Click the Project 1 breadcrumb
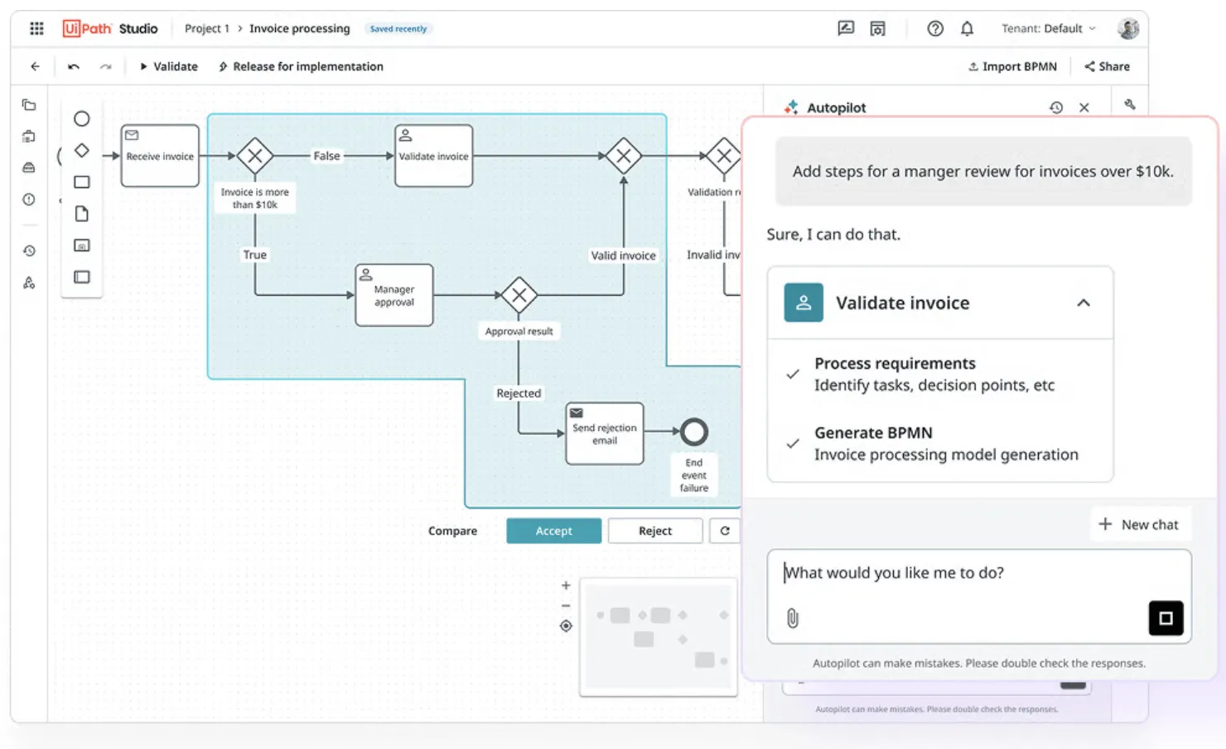This screenshot has width=1226, height=749. coord(207,28)
